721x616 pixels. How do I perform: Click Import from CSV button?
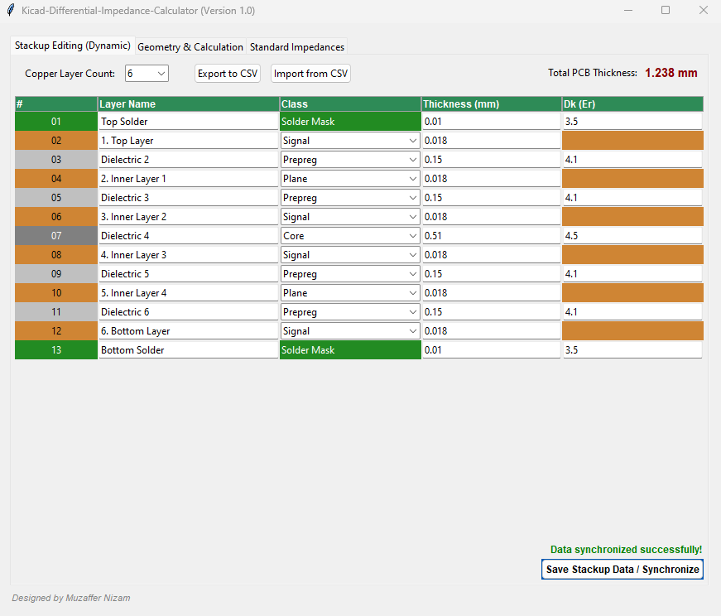pos(311,74)
